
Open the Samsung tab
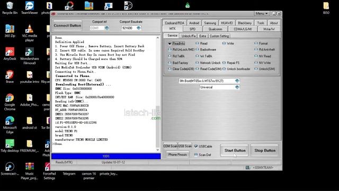coord(210,23)
